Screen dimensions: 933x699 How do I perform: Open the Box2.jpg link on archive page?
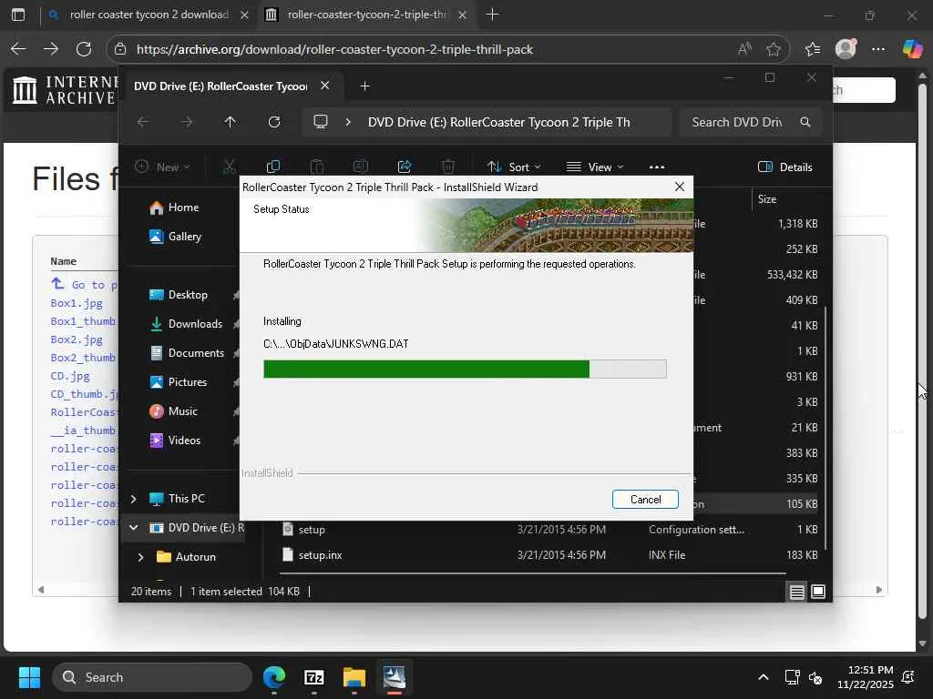77,339
